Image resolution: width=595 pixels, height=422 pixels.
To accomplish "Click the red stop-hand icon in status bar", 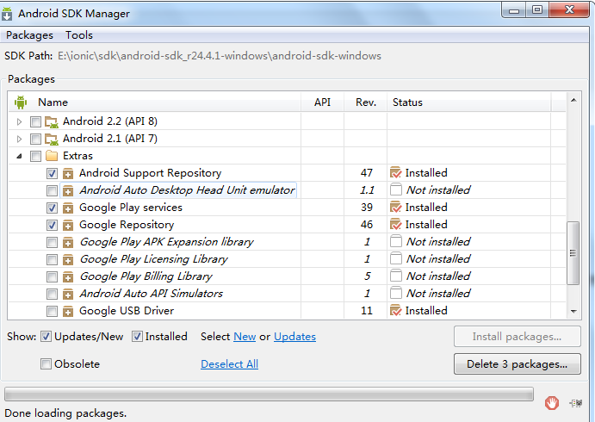I will click(x=552, y=403).
